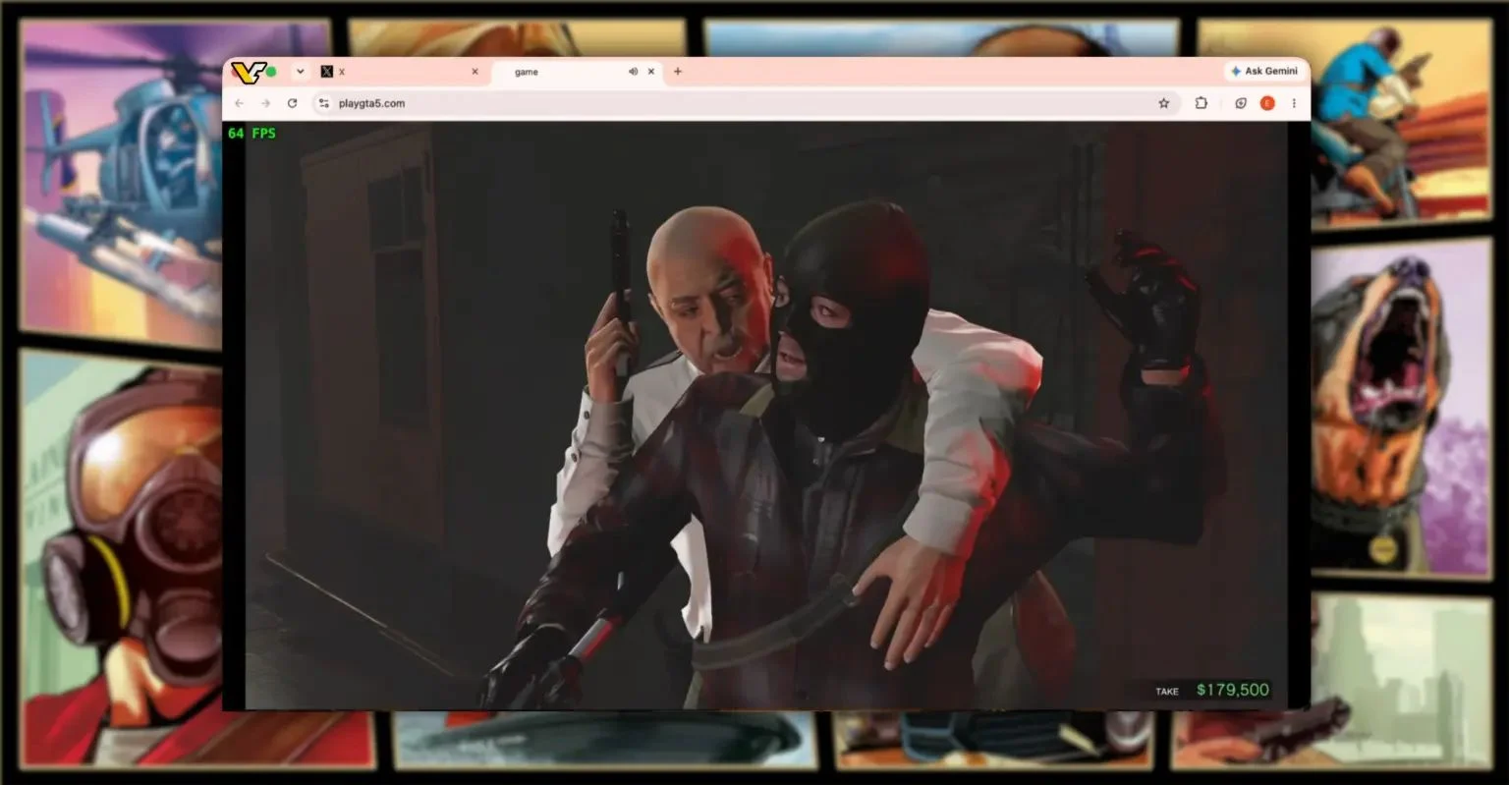Click the Ask Gemini button
Image resolution: width=1509 pixels, height=785 pixels.
pos(1263,72)
